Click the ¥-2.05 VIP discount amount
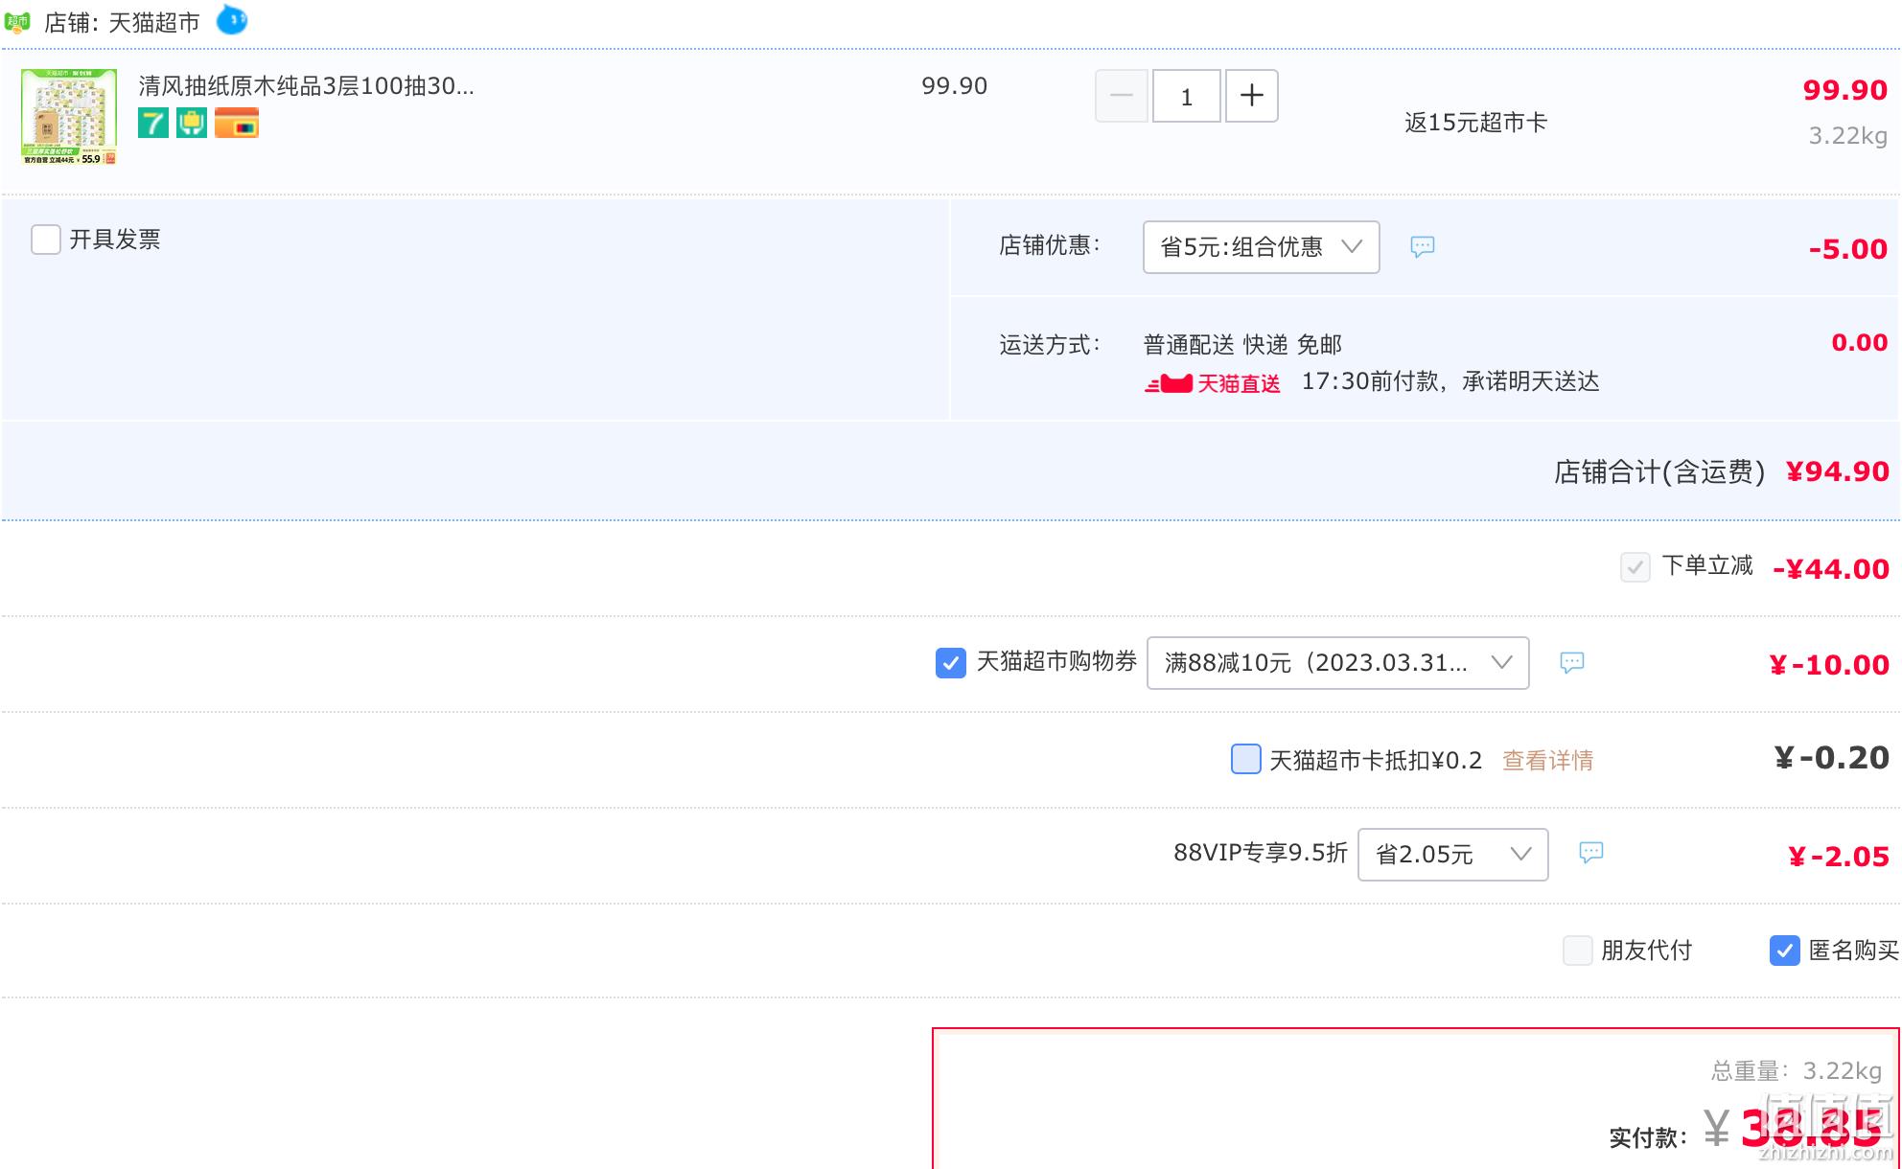1902x1169 pixels. [1839, 857]
